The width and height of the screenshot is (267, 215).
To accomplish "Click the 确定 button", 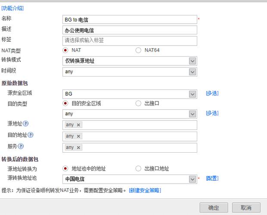I will [x=214, y=208].
